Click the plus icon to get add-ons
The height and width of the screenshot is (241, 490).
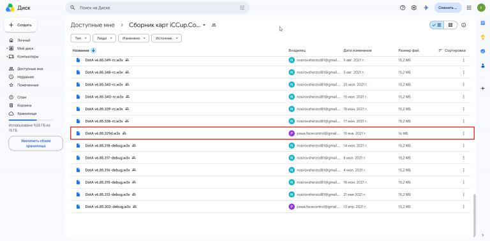483,89
